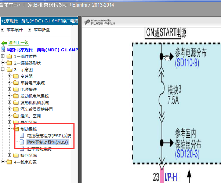The height and width of the screenshot is (183, 221).
Task: Click open folder icon of 3—示意图
Action: point(10,69)
